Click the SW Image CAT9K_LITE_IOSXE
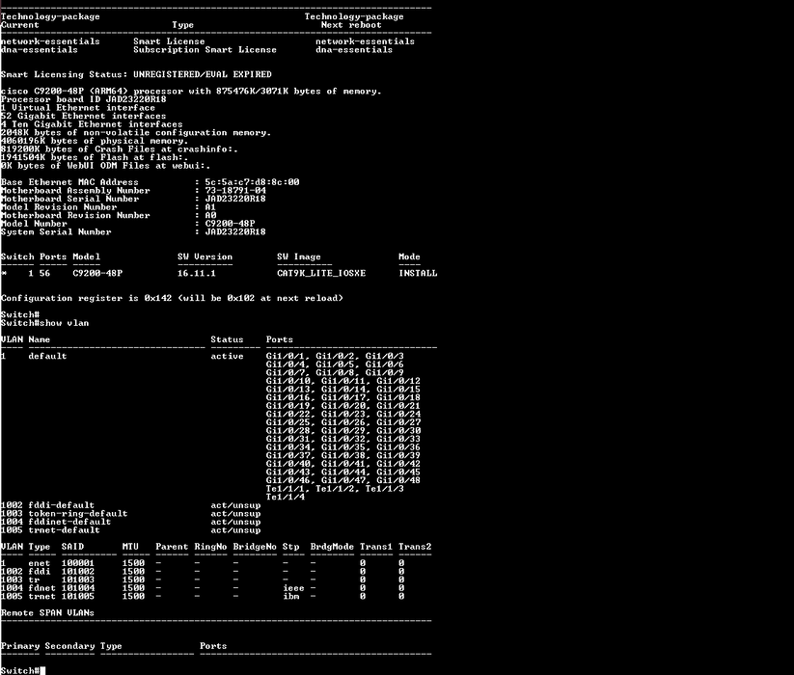Image resolution: width=794 pixels, height=675 pixels. click(321, 273)
